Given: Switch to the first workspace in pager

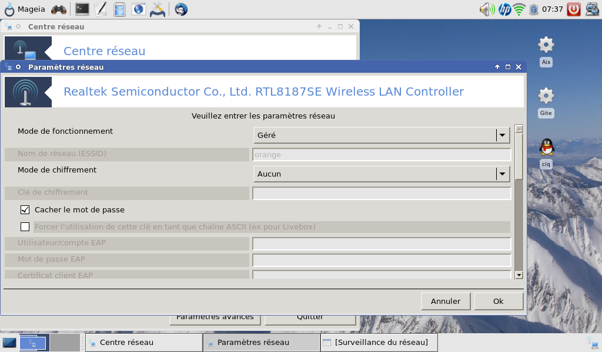Looking at the screenshot, I should [34, 343].
